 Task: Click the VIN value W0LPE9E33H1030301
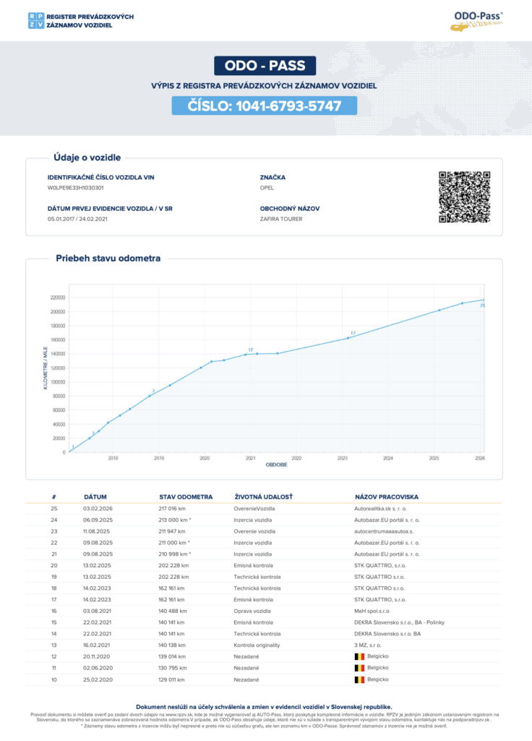[76, 187]
